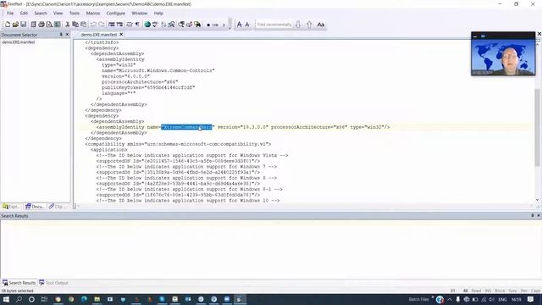542x305 pixels.
Task: Click the webcam video thumbnail
Action: point(503,57)
